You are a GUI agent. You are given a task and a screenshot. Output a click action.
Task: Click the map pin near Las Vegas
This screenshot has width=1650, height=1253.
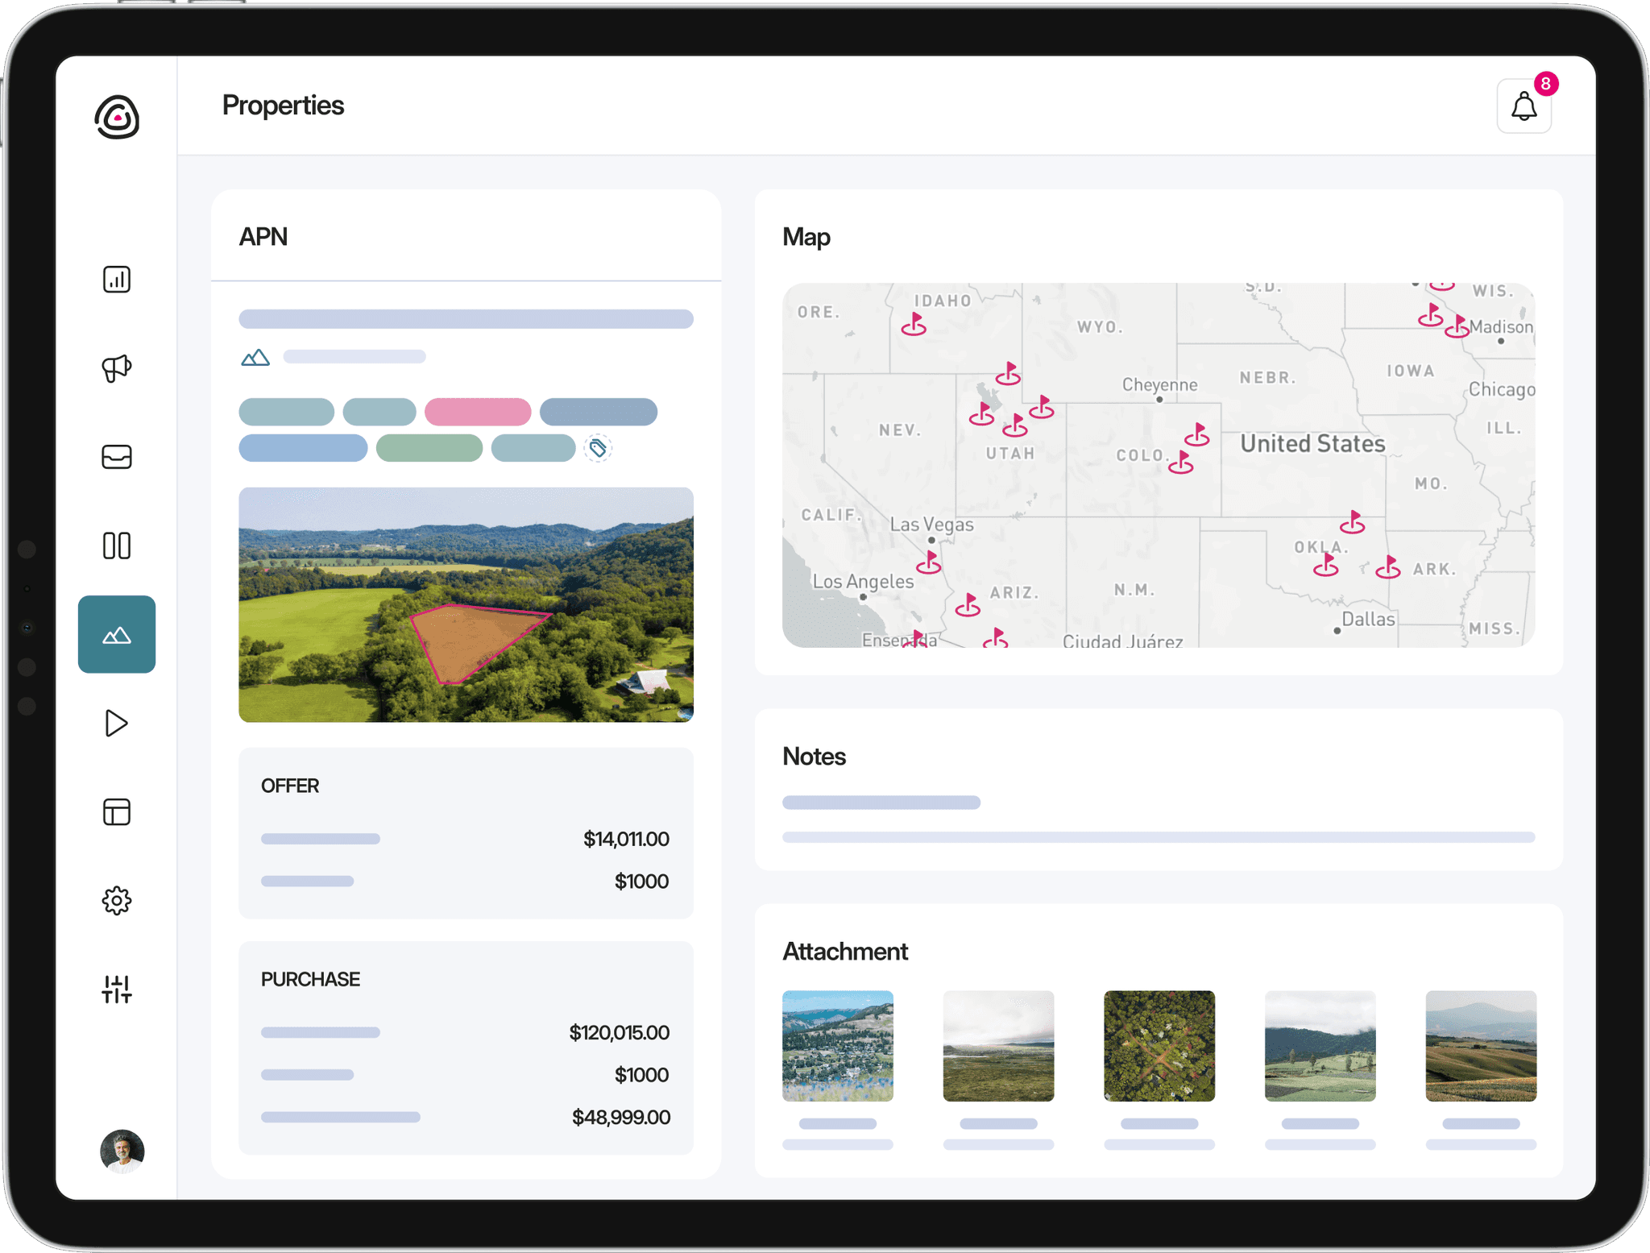tap(930, 562)
